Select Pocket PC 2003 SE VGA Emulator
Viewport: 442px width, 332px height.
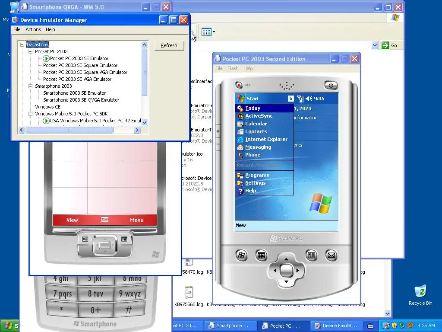77,79
